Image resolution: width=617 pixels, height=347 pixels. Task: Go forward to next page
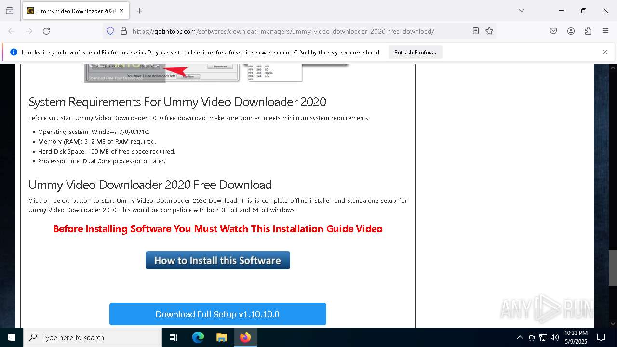point(29,31)
